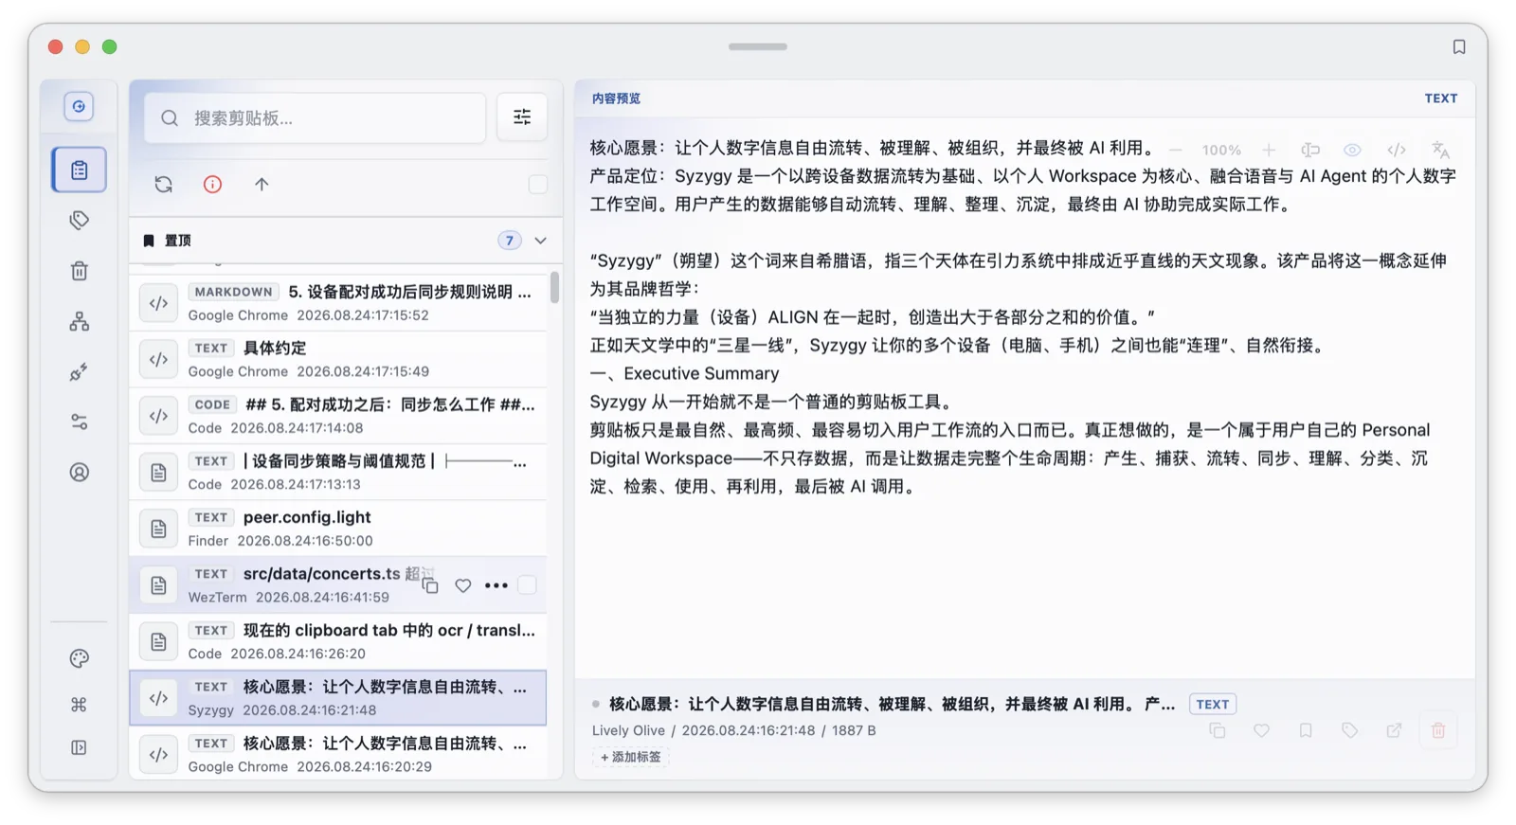Select the 核心愿景 item from Syzygy

338,698
